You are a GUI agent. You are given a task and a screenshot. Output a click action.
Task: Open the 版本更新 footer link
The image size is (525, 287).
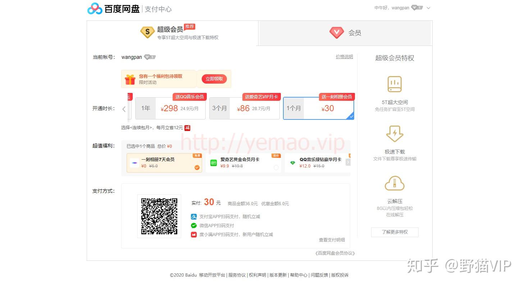pyautogui.click(x=278, y=275)
